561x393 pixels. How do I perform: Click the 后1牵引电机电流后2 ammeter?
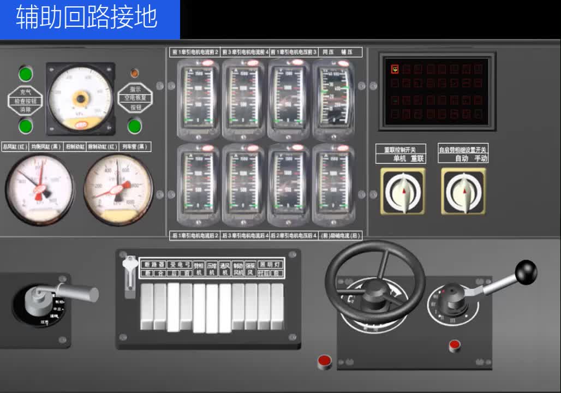(x=198, y=184)
